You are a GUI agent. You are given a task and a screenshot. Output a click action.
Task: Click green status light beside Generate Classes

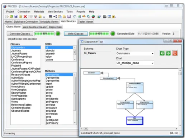58,34
